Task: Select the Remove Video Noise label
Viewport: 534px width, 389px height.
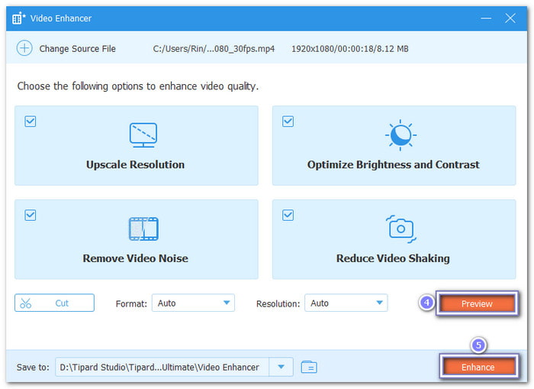Action: tap(135, 258)
